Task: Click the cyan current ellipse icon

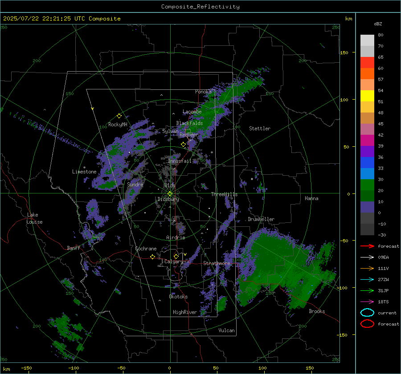Action: pyautogui.click(x=367, y=313)
